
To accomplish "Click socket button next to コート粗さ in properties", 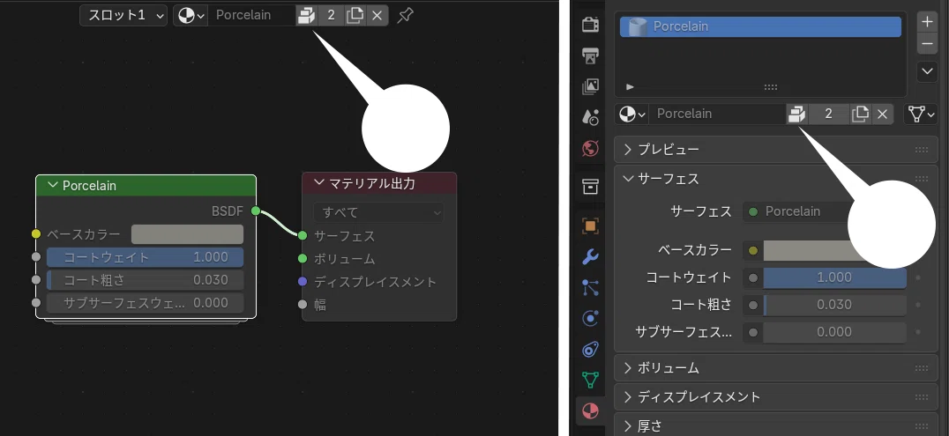I will coord(753,305).
